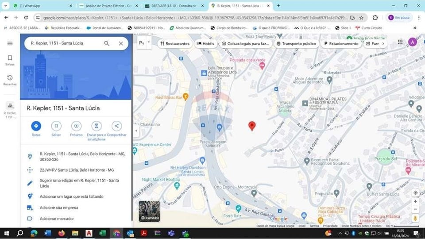Open the Salvos saved places icon
Screen dimensions: 425x239
coord(10,60)
